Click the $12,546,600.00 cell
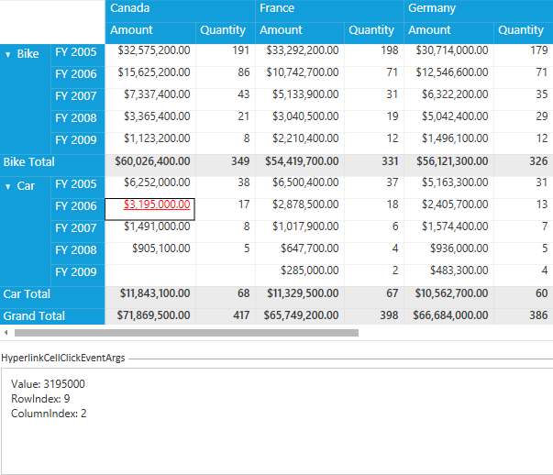553x475 pixels. [448, 77]
